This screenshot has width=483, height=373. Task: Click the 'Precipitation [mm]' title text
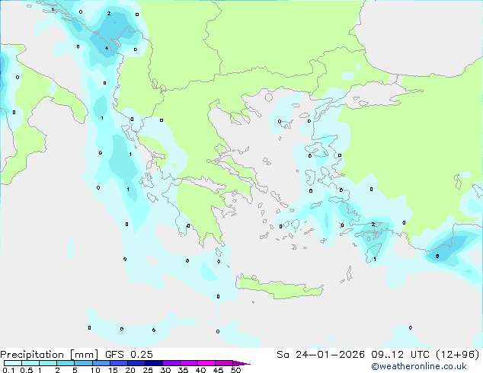point(49,355)
